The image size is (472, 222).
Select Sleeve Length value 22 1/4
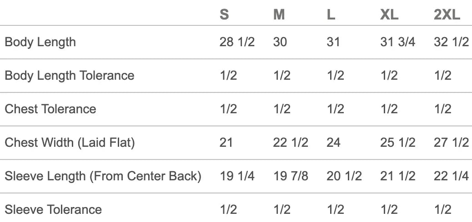[x=451, y=176]
